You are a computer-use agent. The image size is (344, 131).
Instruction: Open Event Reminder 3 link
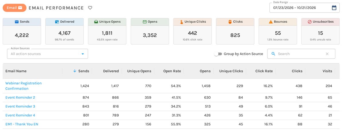click(x=20, y=106)
